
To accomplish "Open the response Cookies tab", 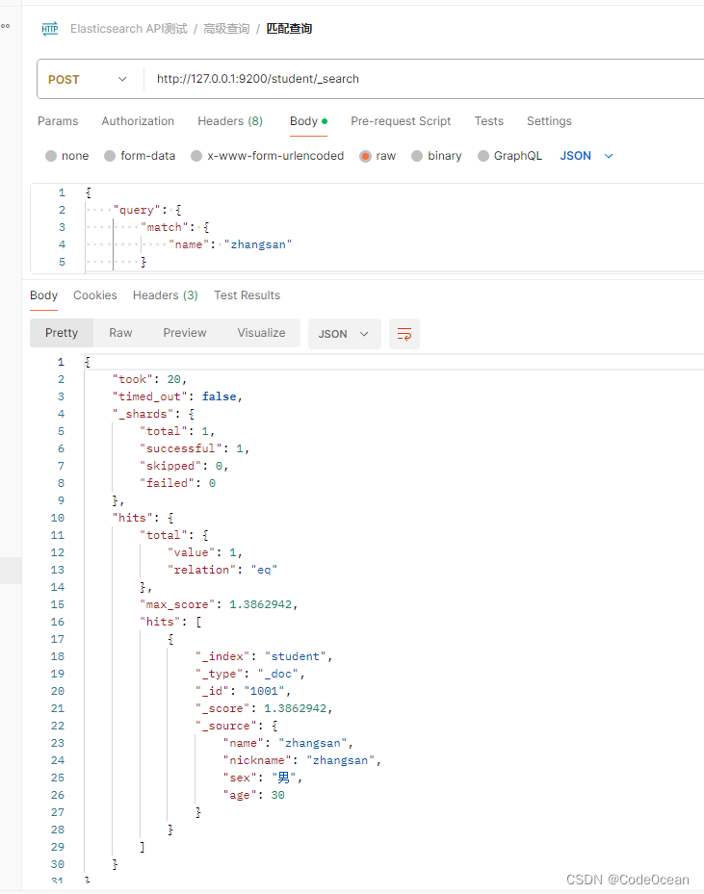I will 95,295.
